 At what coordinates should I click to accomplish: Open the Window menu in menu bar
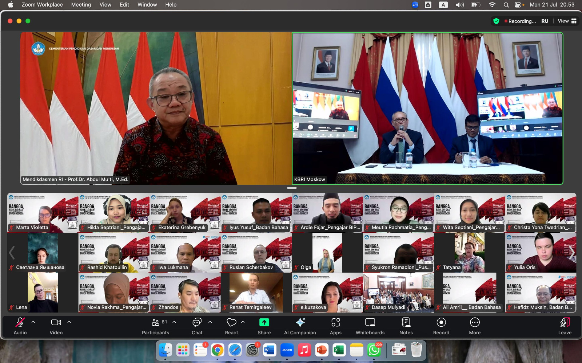(x=147, y=5)
